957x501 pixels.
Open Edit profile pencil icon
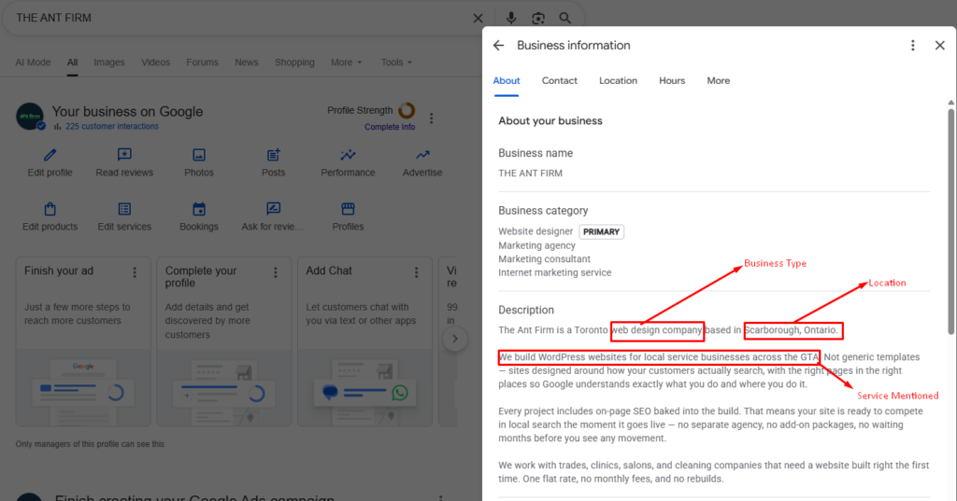tap(50, 156)
